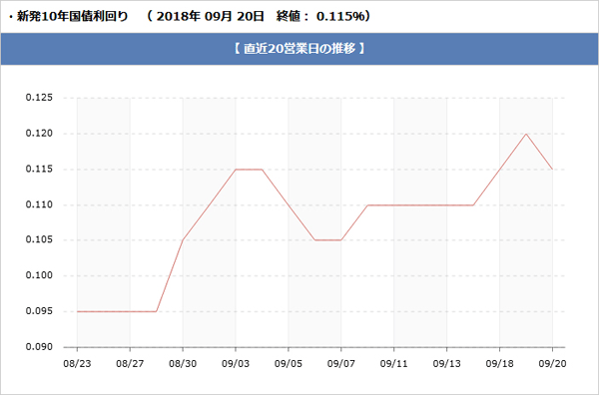Click the 09/19 peak at 0.120
Image resolution: width=599 pixels, height=395 pixels.
526,134
